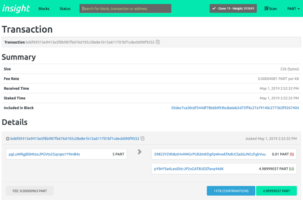Click the insight logo

[x=16, y=8]
